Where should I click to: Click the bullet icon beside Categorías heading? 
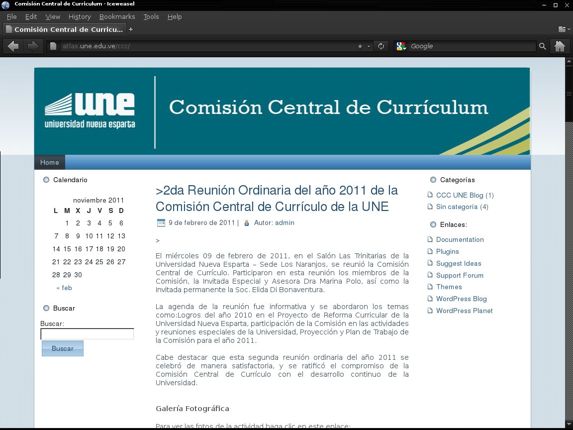coord(433,180)
